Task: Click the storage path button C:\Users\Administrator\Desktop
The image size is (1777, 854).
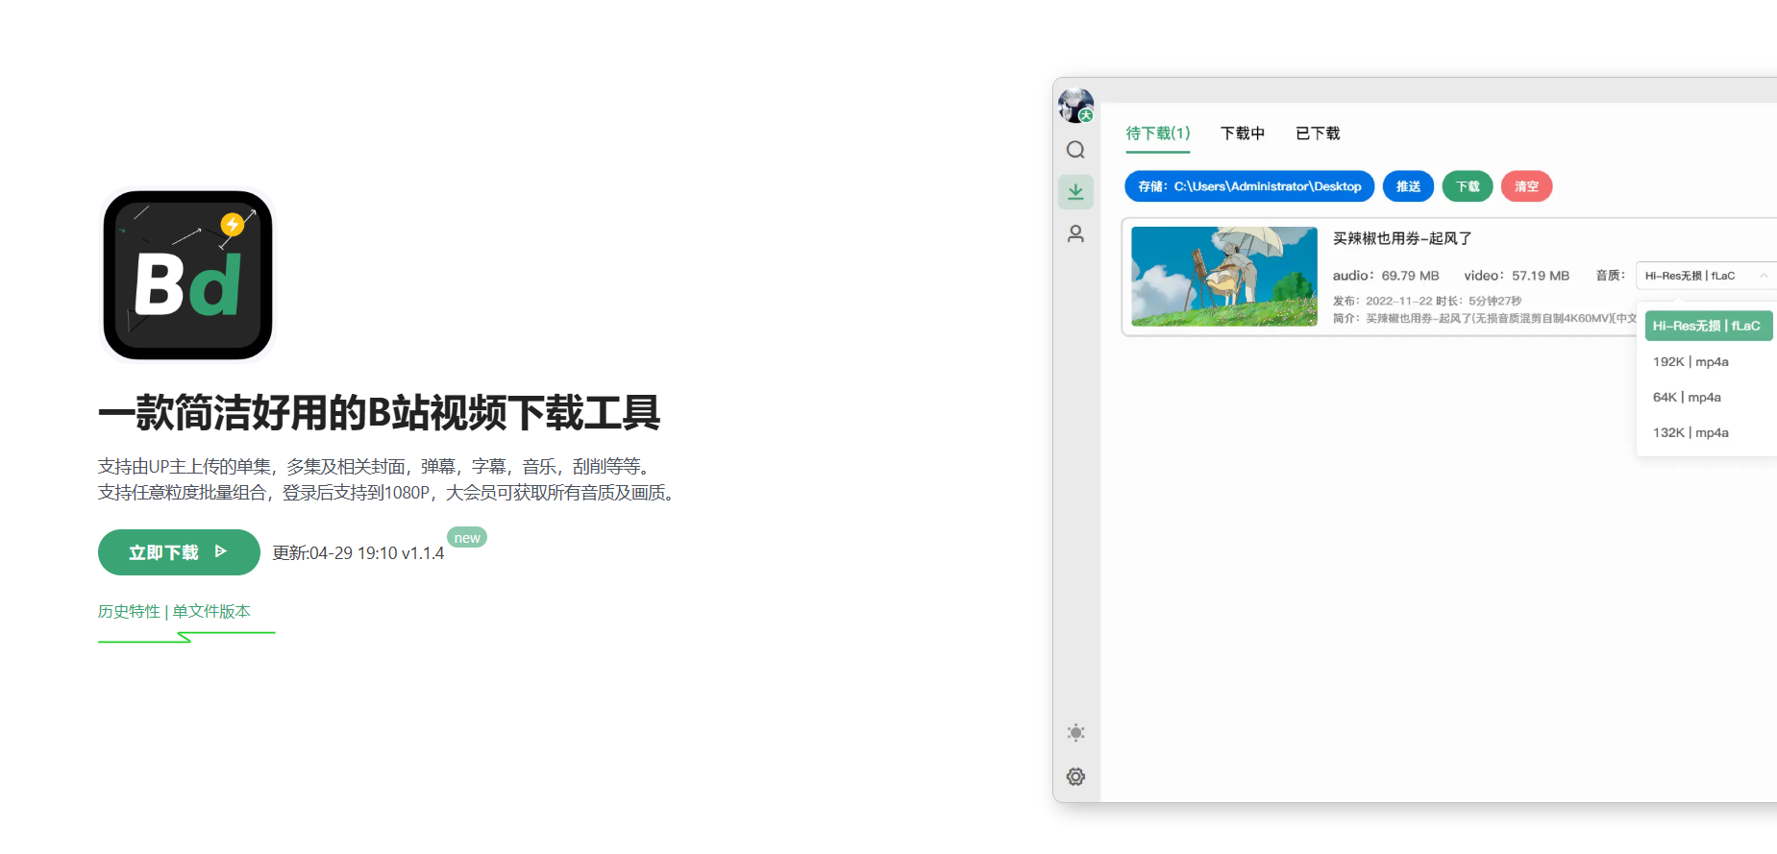Action: [1249, 186]
